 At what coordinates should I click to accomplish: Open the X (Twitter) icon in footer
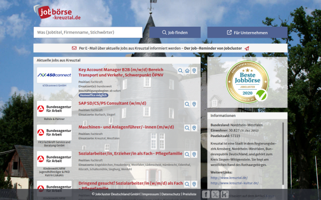[215, 194]
